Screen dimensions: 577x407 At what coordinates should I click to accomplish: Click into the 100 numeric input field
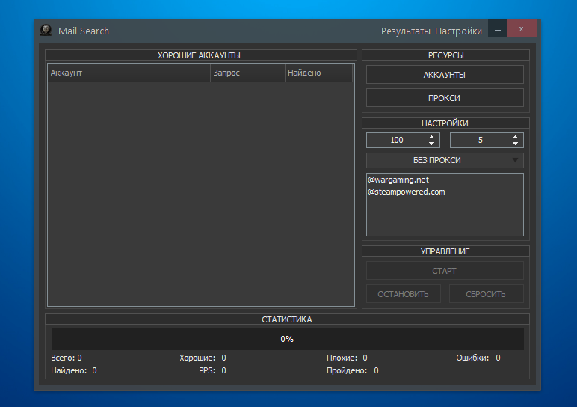(x=396, y=141)
